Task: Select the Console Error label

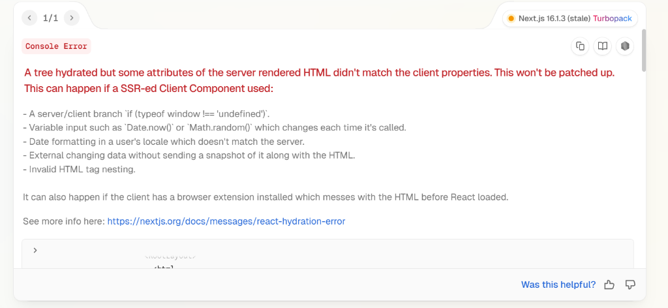Action: tap(56, 46)
